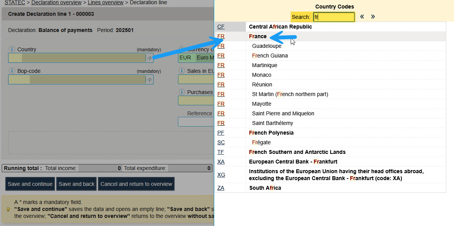Navigate to Lines overview breadcrumb
This screenshot has height=226, width=454.
pos(105,3)
